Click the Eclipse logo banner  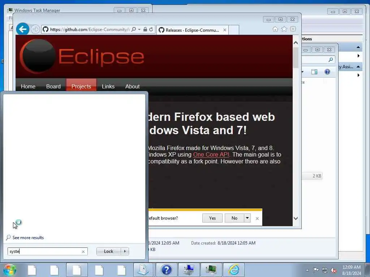pos(82,56)
